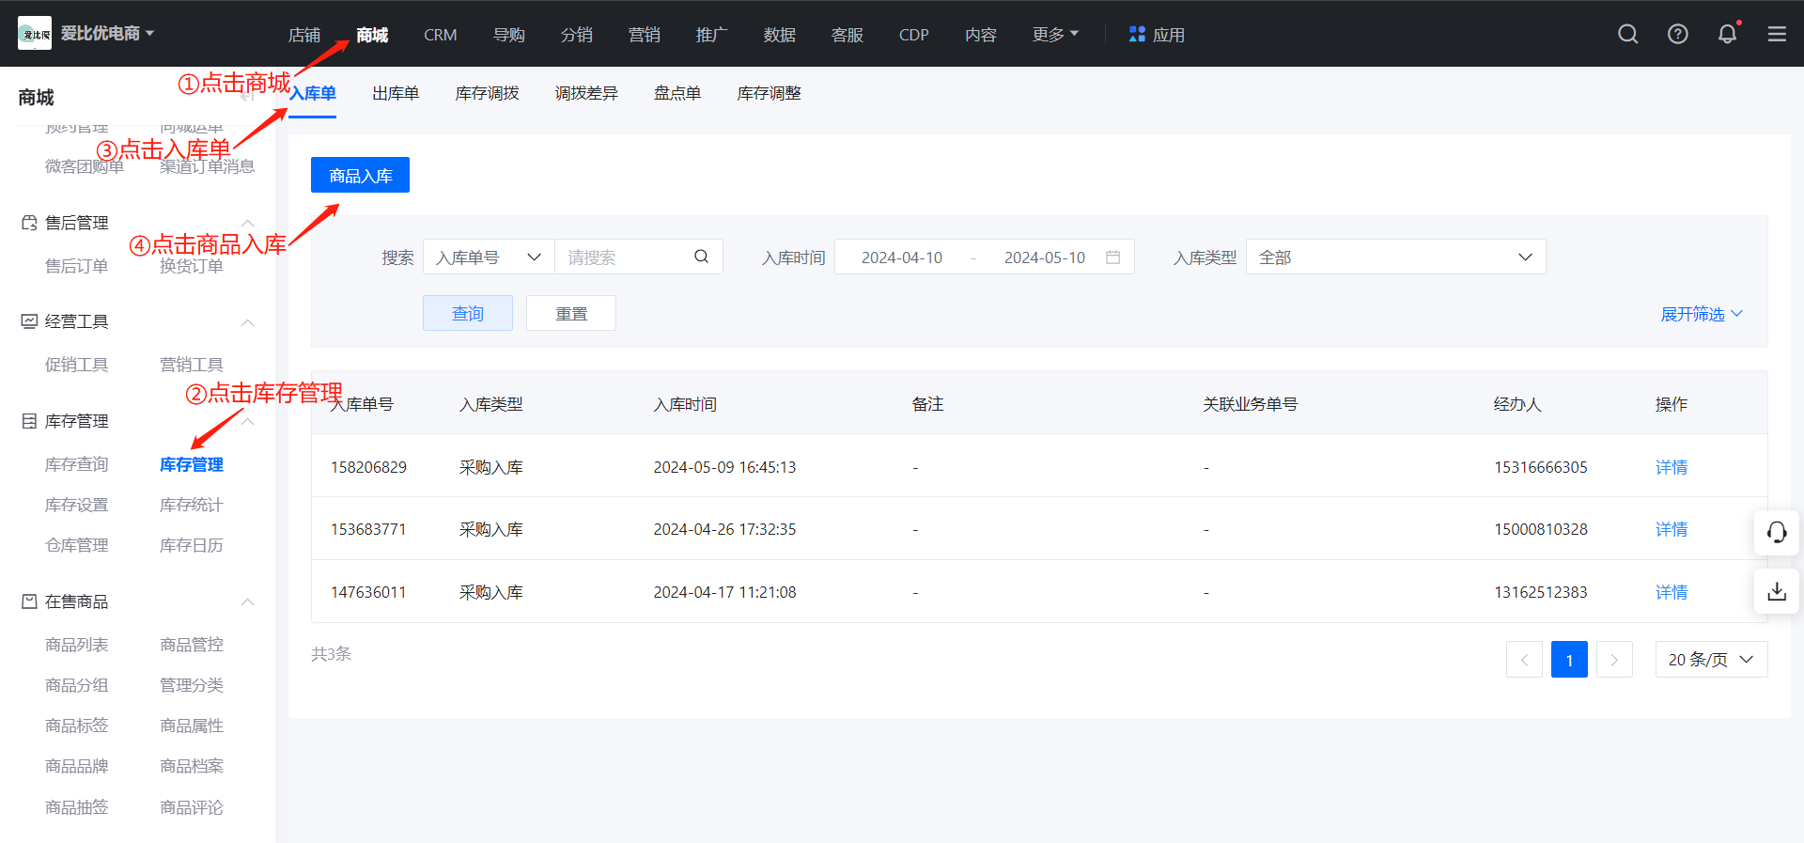
Task: Focus the 请搜索 search input
Action: [x=625, y=257]
